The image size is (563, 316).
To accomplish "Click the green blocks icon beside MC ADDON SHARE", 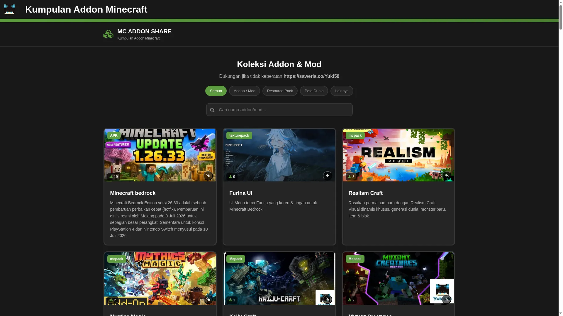I will (x=108, y=34).
